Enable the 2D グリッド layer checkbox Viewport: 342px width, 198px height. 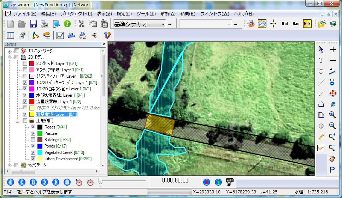[25, 64]
